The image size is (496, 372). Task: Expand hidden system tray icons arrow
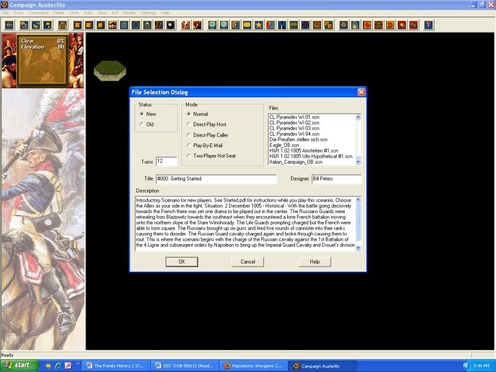[x=465, y=366]
